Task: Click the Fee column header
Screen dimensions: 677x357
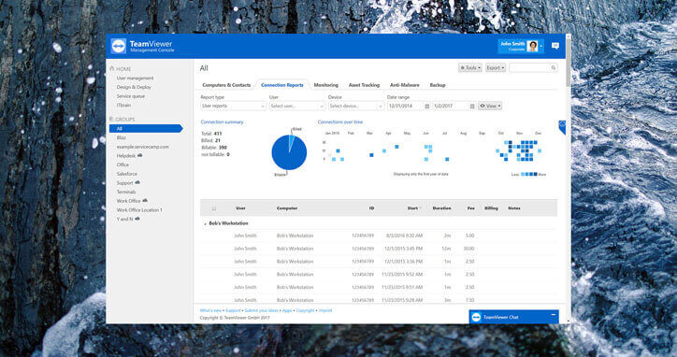Action: (x=470, y=208)
